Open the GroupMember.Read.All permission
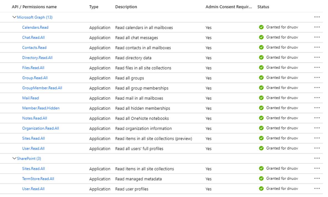 point(42,88)
